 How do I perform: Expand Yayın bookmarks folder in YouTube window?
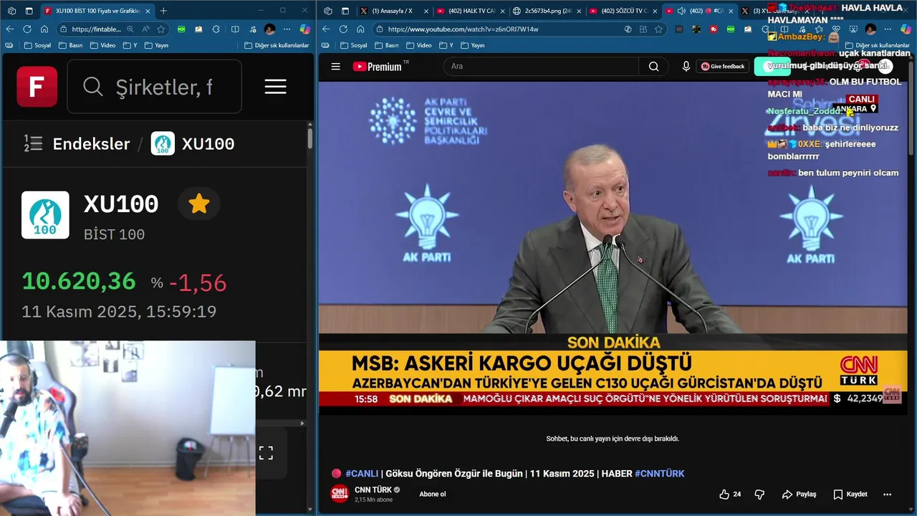tap(473, 45)
